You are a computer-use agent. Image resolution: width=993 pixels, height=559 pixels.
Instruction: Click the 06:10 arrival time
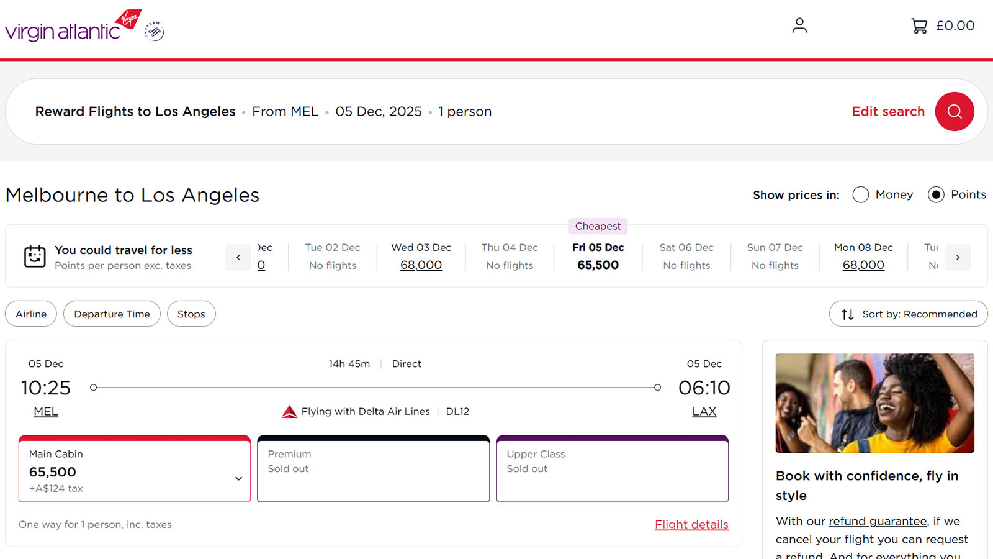tap(704, 388)
